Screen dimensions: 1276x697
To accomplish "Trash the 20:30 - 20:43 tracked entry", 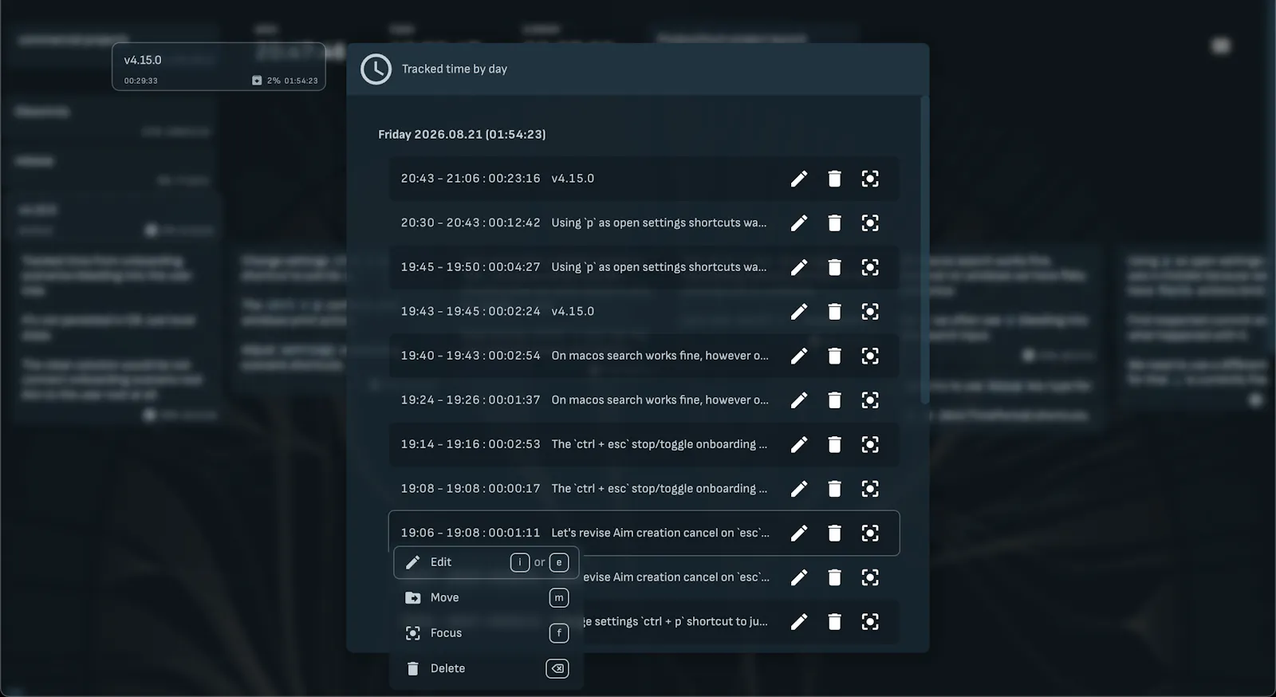I will pos(834,223).
